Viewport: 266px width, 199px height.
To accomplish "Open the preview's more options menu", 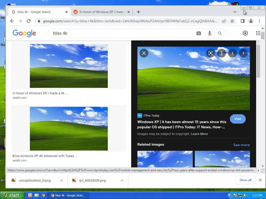I will pos(221,53).
